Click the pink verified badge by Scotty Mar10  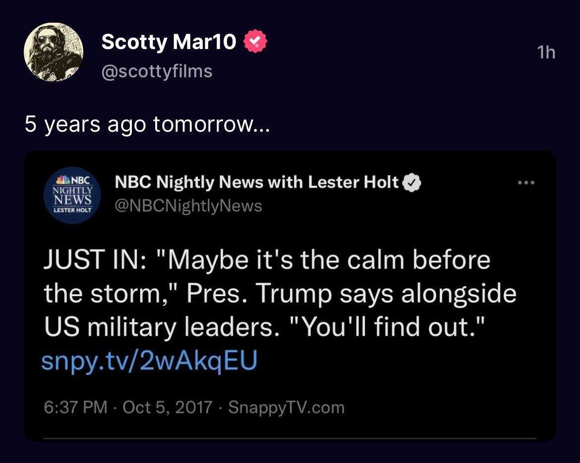255,42
